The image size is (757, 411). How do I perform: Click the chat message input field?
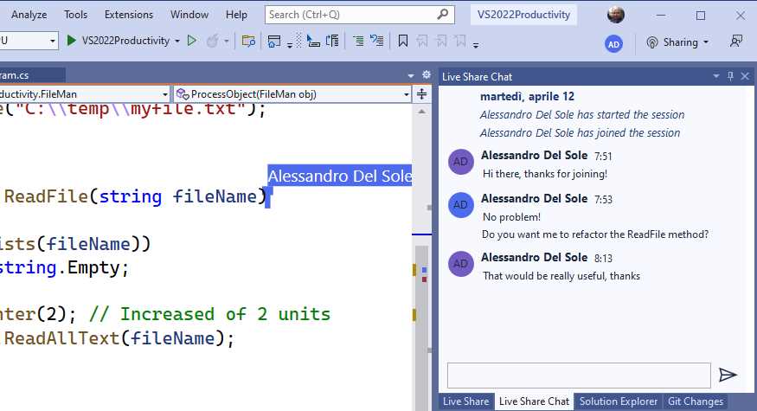coord(579,376)
